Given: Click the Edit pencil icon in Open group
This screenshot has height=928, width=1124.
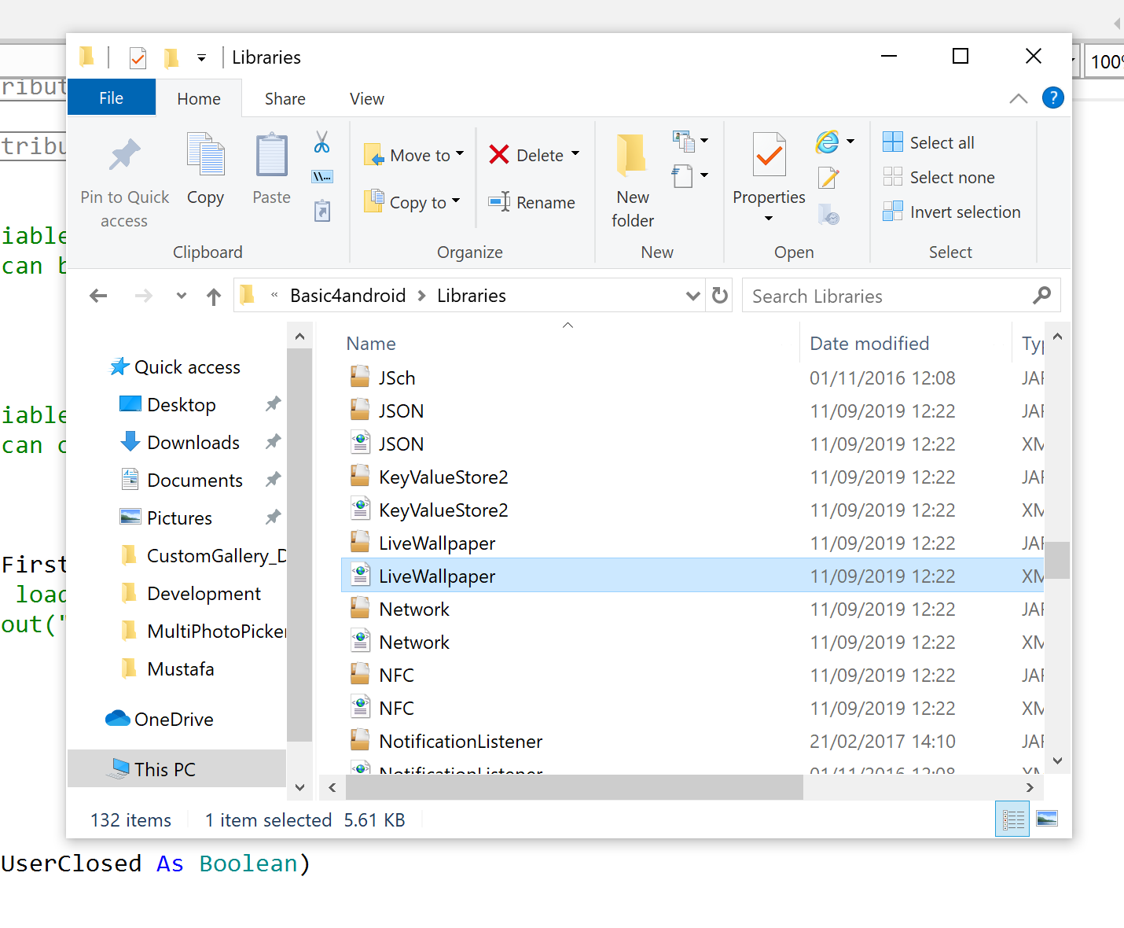Looking at the screenshot, I should click(828, 178).
